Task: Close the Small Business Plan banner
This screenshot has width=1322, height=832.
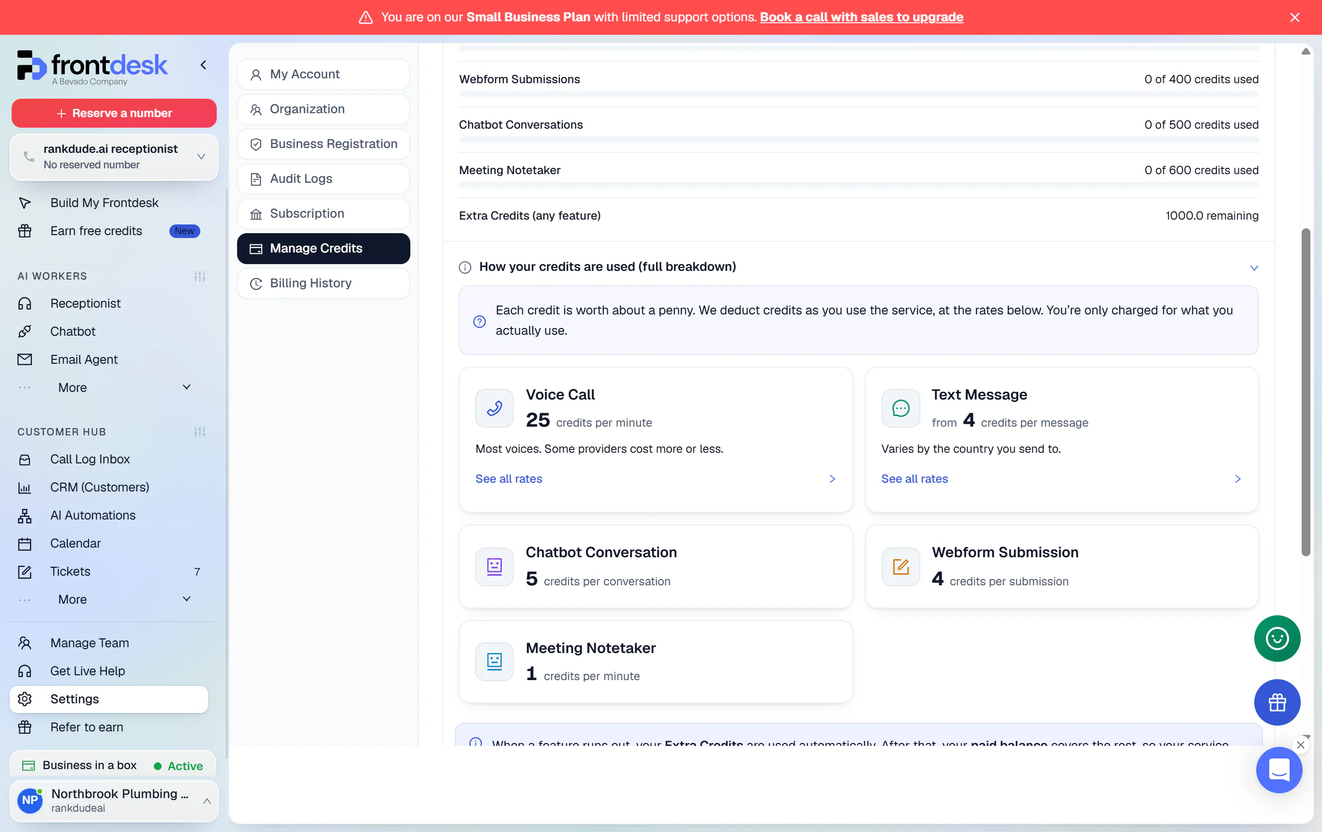Action: pyautogui.click(x=1294, y=17)
